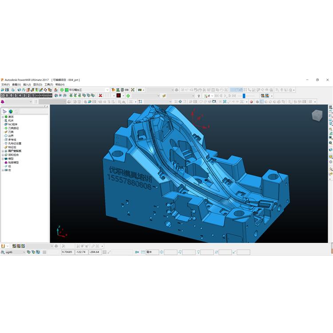Click the Z coordinate field -284.64

pyautogui.click(x=95, y=252)
